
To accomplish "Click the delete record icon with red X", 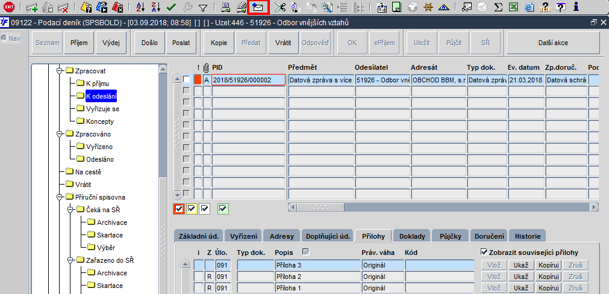I will (62, 7).
